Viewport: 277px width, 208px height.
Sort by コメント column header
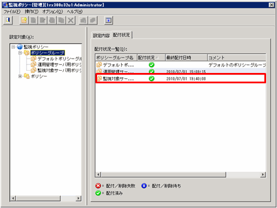point(237,57)
